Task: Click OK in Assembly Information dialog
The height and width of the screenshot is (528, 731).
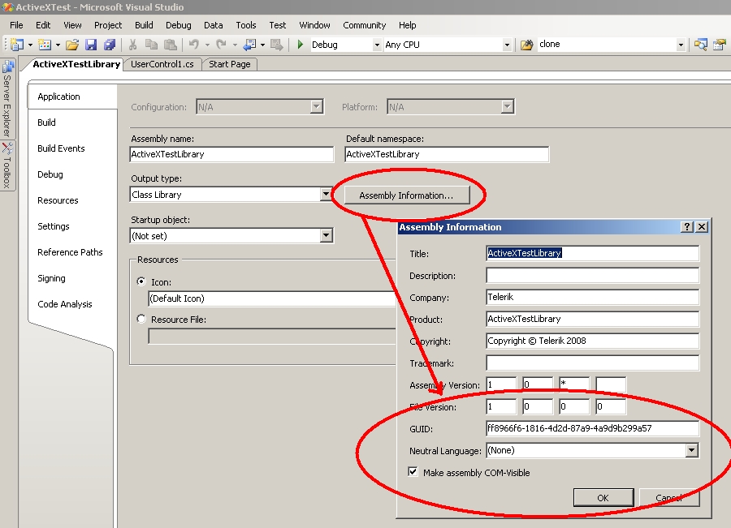Action: point(603,498)
